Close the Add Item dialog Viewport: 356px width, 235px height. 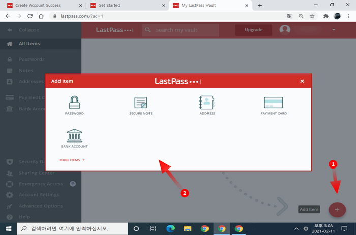pos(302,81)
